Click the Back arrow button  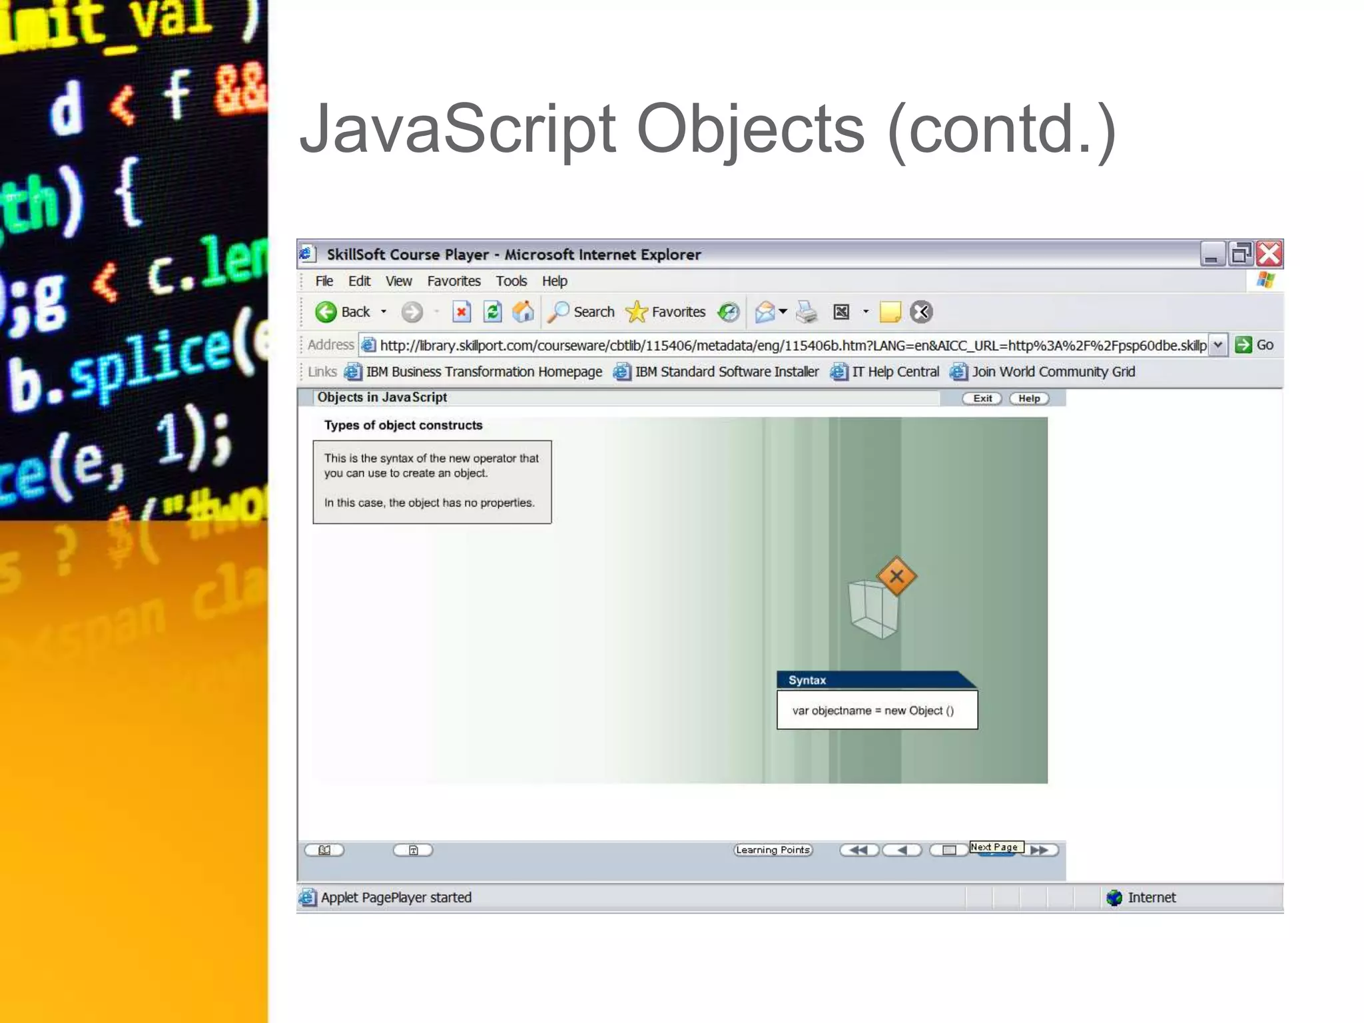(x=342, y=312)
